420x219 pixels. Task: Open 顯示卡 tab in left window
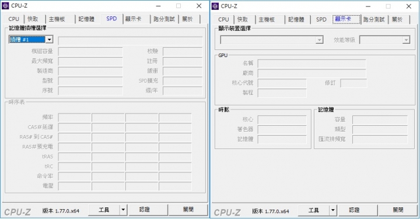133,19
